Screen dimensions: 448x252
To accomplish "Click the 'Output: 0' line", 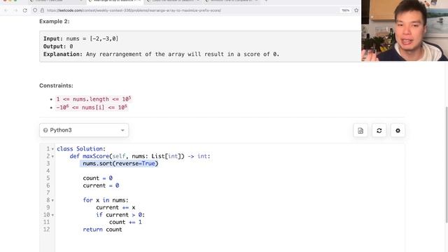I will point(58,46).
